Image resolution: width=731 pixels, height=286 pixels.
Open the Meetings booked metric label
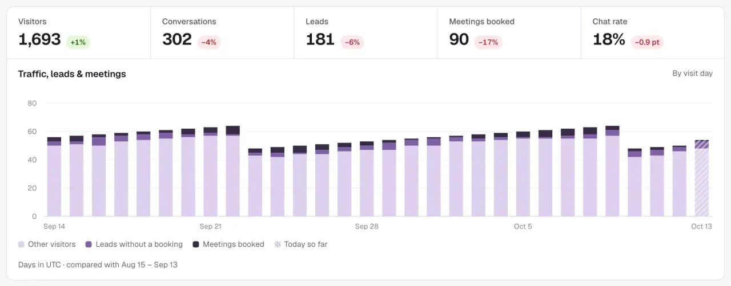(x=481, y=22)
